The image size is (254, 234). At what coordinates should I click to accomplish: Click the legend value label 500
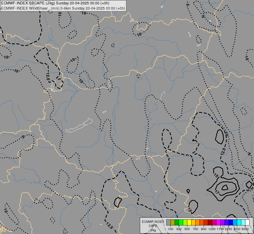pyautogui.click(x=187, y=229)
